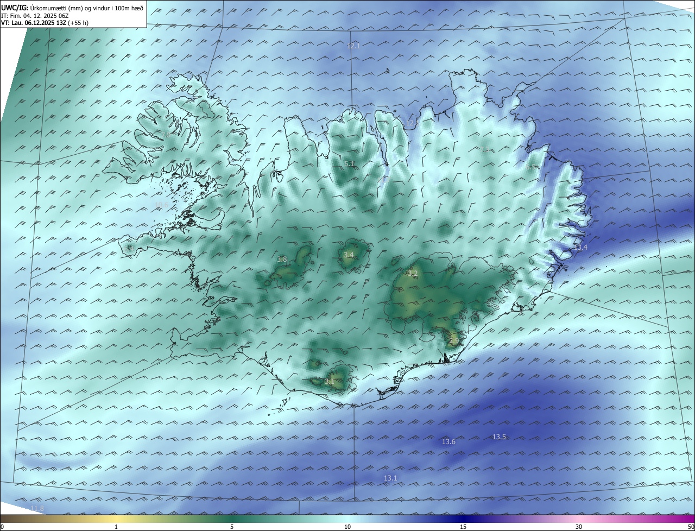Click the 15 tick on the colour scale
Viewport: 695px width, 531px height.
pos(463,527)
